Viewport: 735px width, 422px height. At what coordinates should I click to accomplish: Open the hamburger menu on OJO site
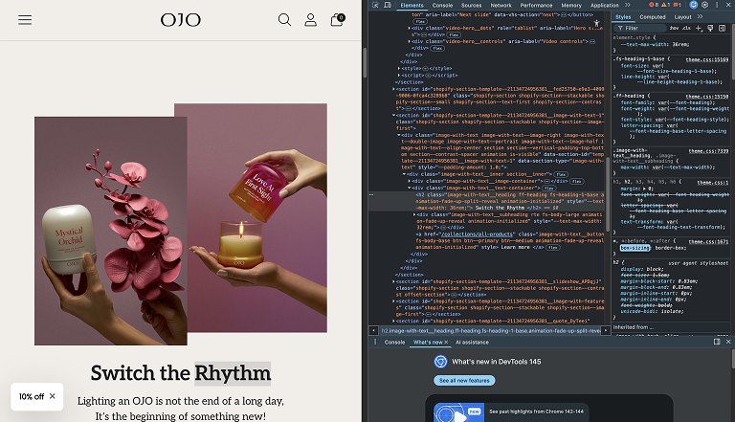pyautogui.click(x=25, y=20)
